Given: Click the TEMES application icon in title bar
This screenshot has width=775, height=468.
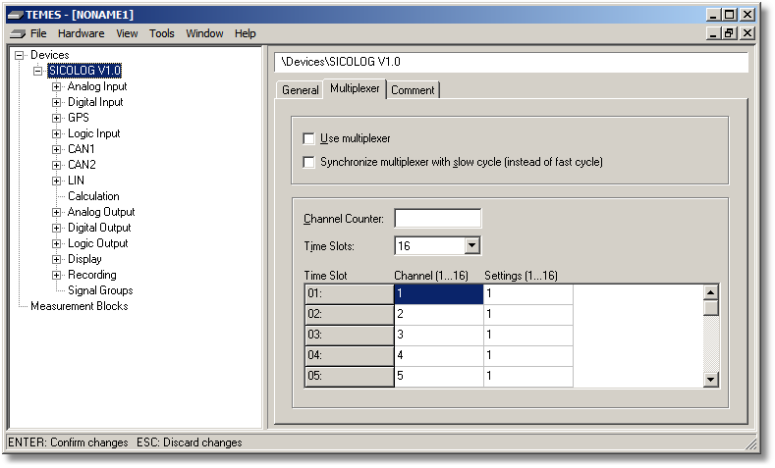Looking at the screenshot, I should 16,15.
